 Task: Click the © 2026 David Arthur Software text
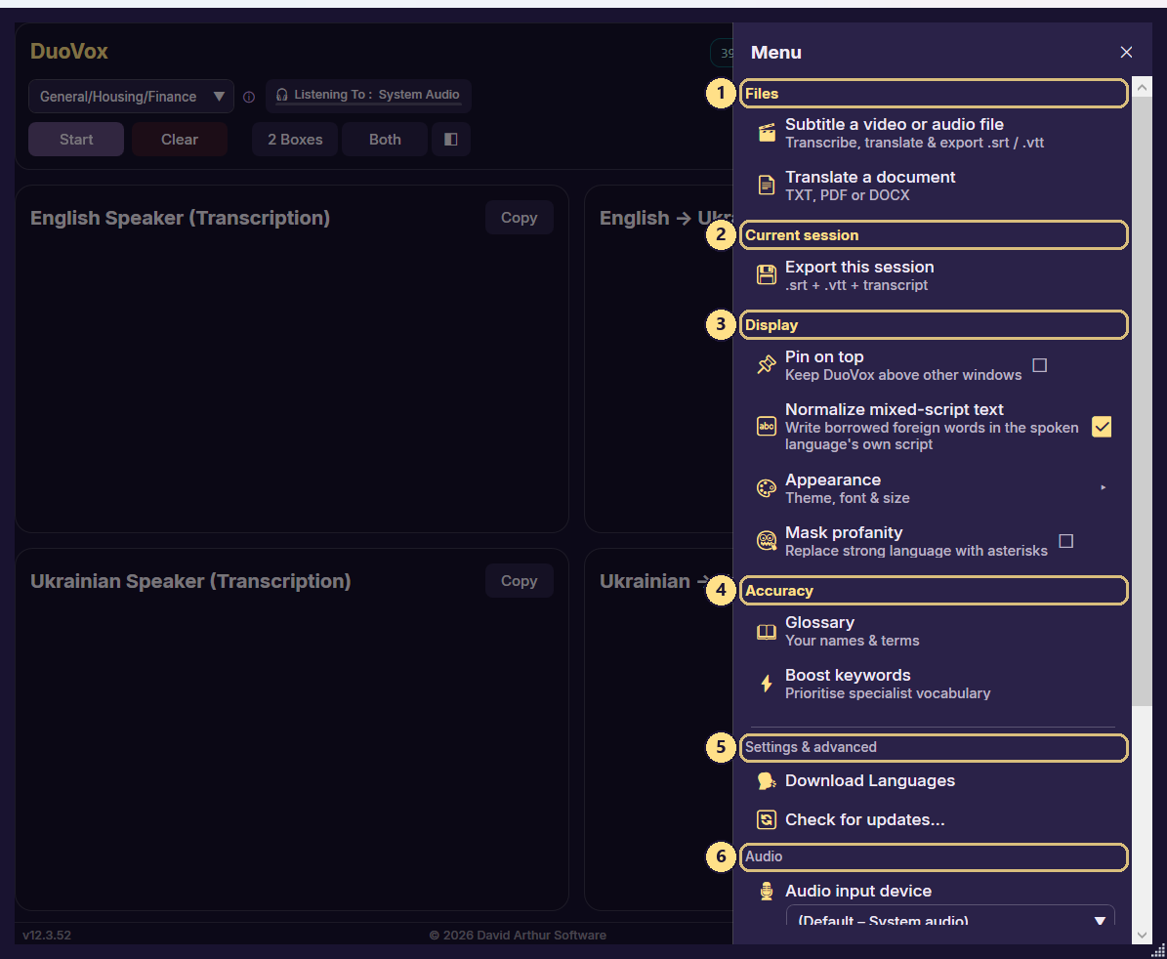[x=518, y=936]
